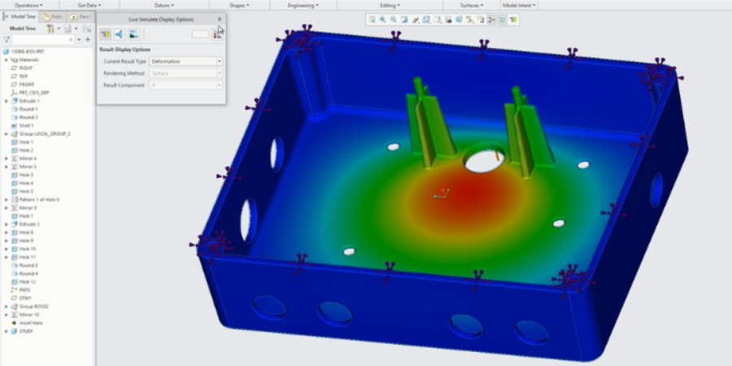Expand the Group LOCAL_GROUP_2 tree node
Viewport: 732px width, 366px height.
click(x=7, y=133)
